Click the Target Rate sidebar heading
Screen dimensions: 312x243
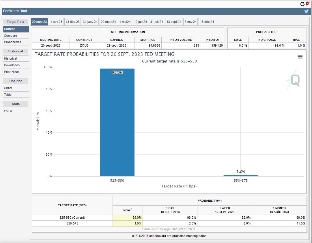click(x=16, y=22)
